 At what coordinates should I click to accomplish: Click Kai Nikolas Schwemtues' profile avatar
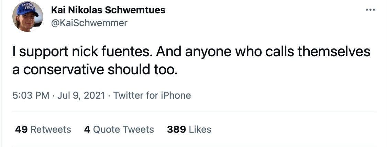click(x=27, y=18)
